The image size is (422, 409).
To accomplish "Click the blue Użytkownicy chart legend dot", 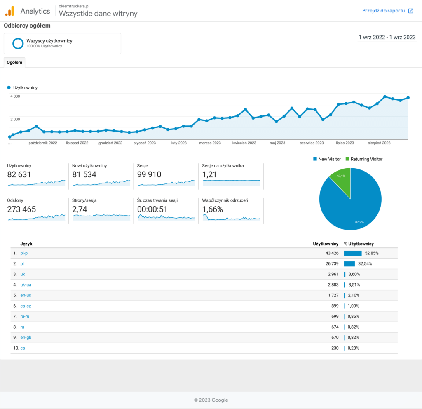I will (x=9, y=88).
